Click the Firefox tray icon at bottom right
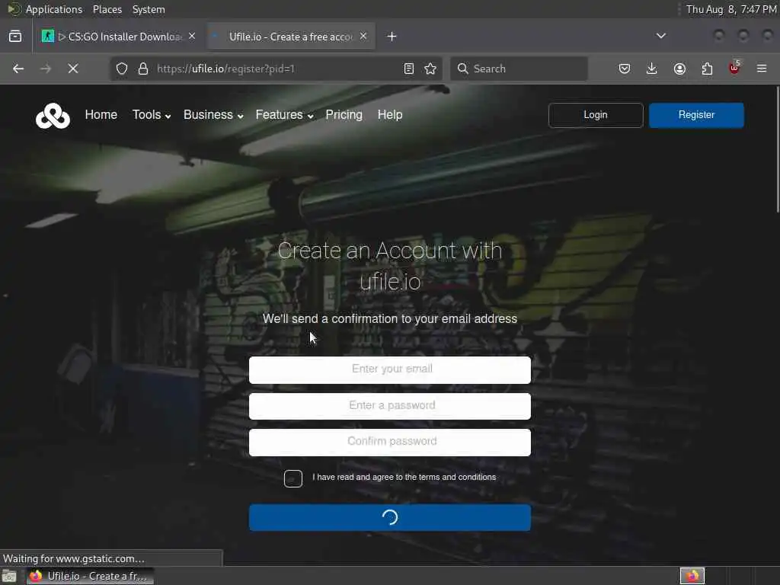Viewport: 780px width, 585px height. tap(692, 576)
